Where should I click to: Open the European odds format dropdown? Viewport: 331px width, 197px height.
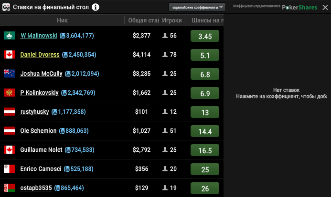[197, 7]
